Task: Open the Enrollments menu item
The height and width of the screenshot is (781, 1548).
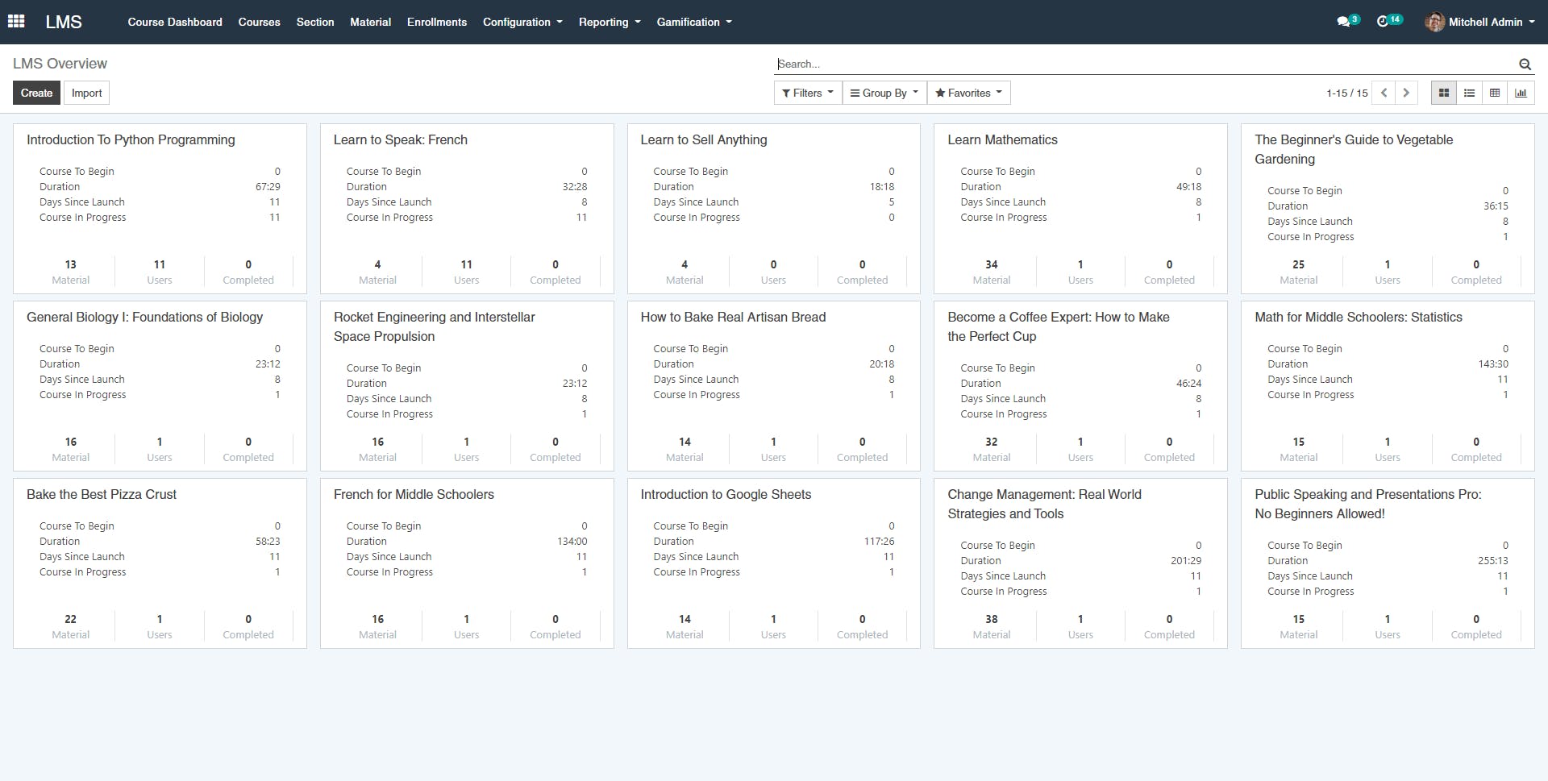Action: [x=437, y=22]
